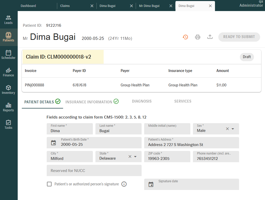
Task: Clear the Sex field selection
Action: pos(228,129)
